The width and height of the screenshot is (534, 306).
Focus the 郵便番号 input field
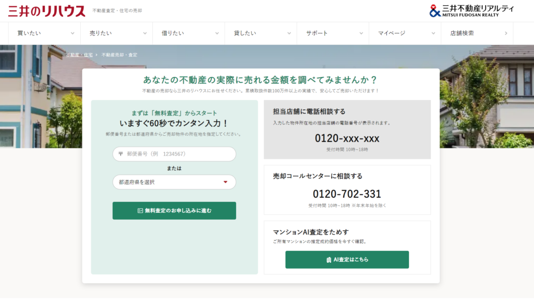point(174,154)
